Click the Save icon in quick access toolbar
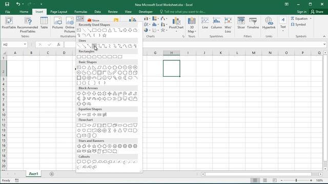 [7, 4]
